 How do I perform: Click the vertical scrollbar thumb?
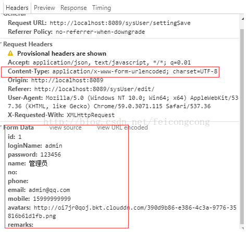point(242,126)
